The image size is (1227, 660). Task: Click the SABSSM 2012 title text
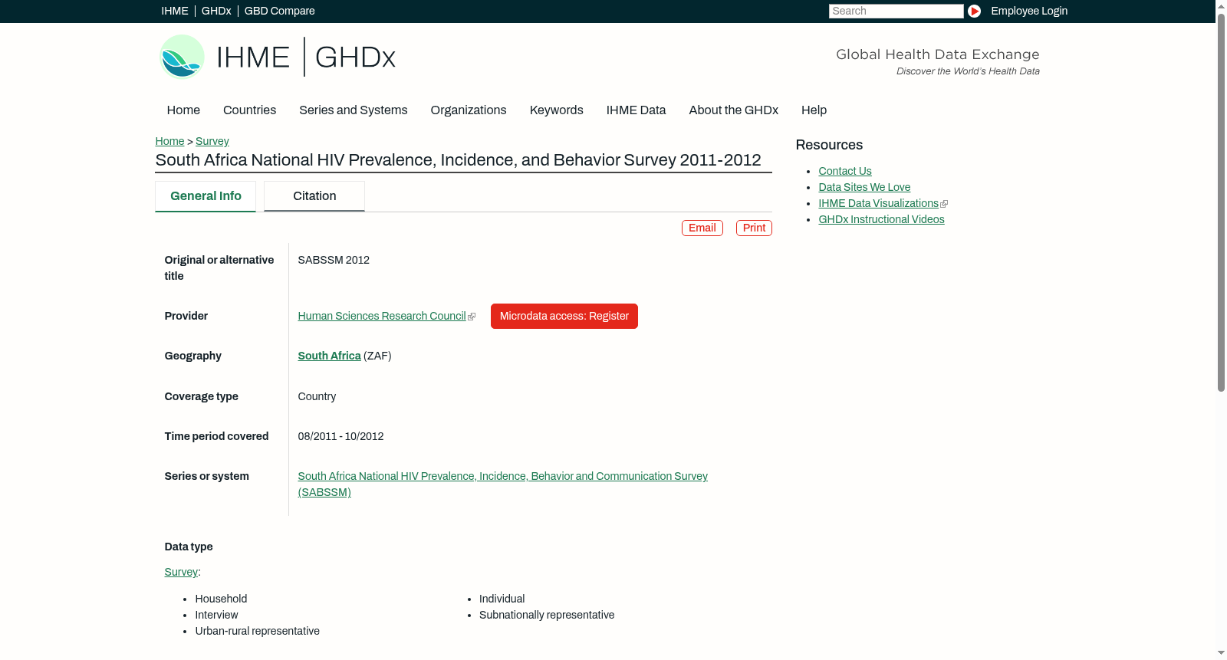(334, 260)
